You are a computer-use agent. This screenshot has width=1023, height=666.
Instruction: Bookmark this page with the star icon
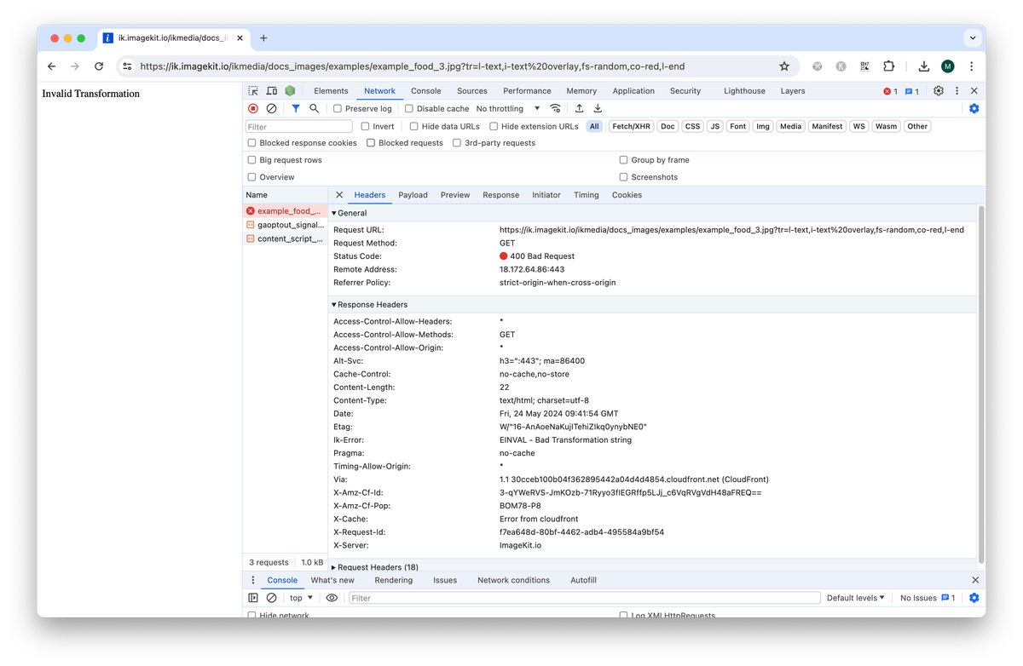[x=784, y=66]
